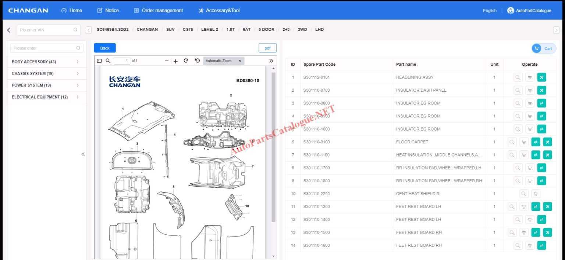Open the magnifier search for HEADLINING ASSY
The image size is (565, 260).
point(518,77)
